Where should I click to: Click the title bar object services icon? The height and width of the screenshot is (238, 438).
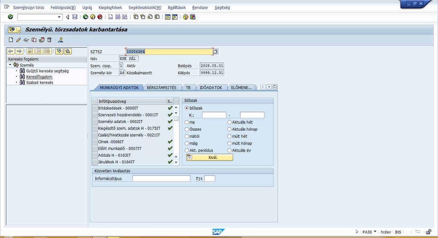coord(12,29)
